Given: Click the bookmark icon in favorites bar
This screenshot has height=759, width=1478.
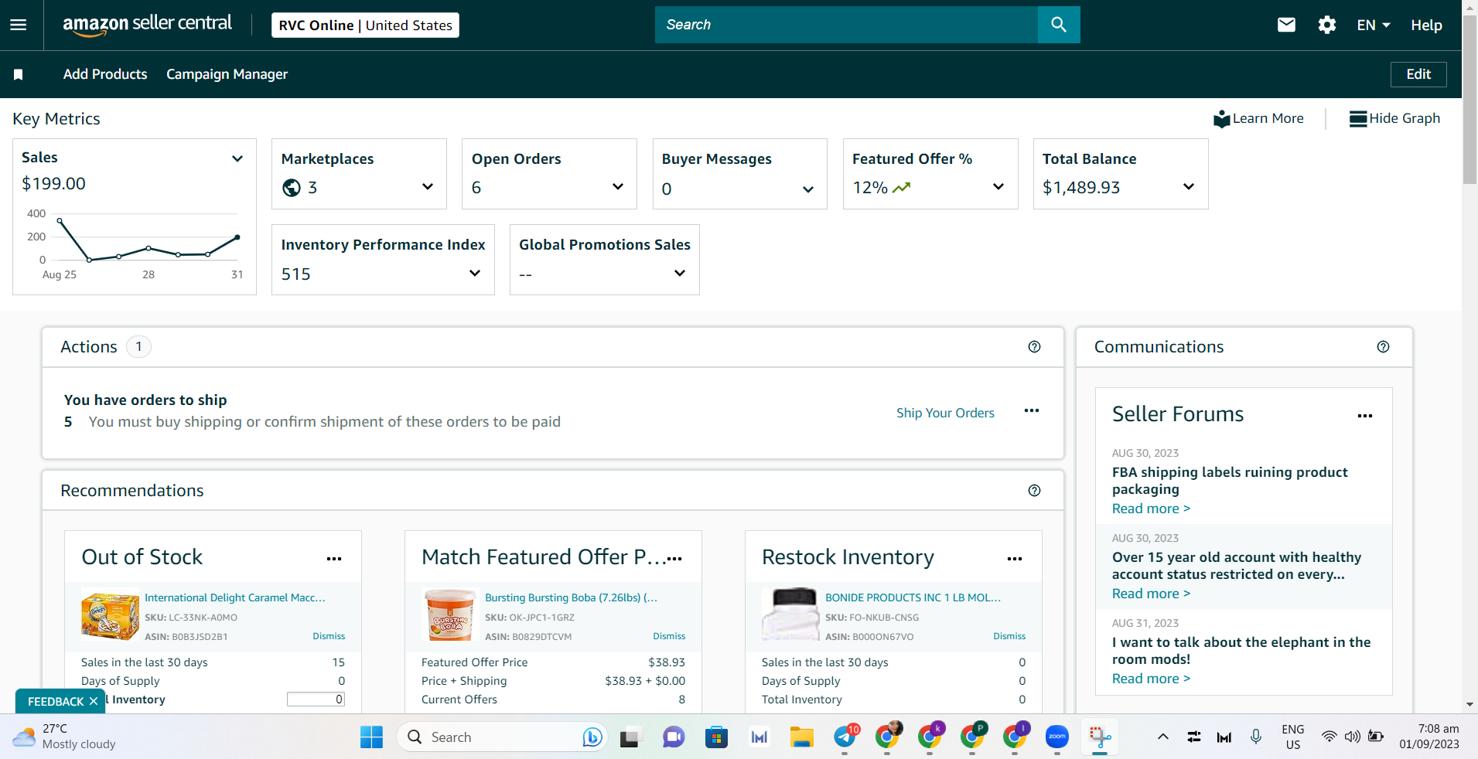Looking at the screenshot, I should click(x=19, y=74).
